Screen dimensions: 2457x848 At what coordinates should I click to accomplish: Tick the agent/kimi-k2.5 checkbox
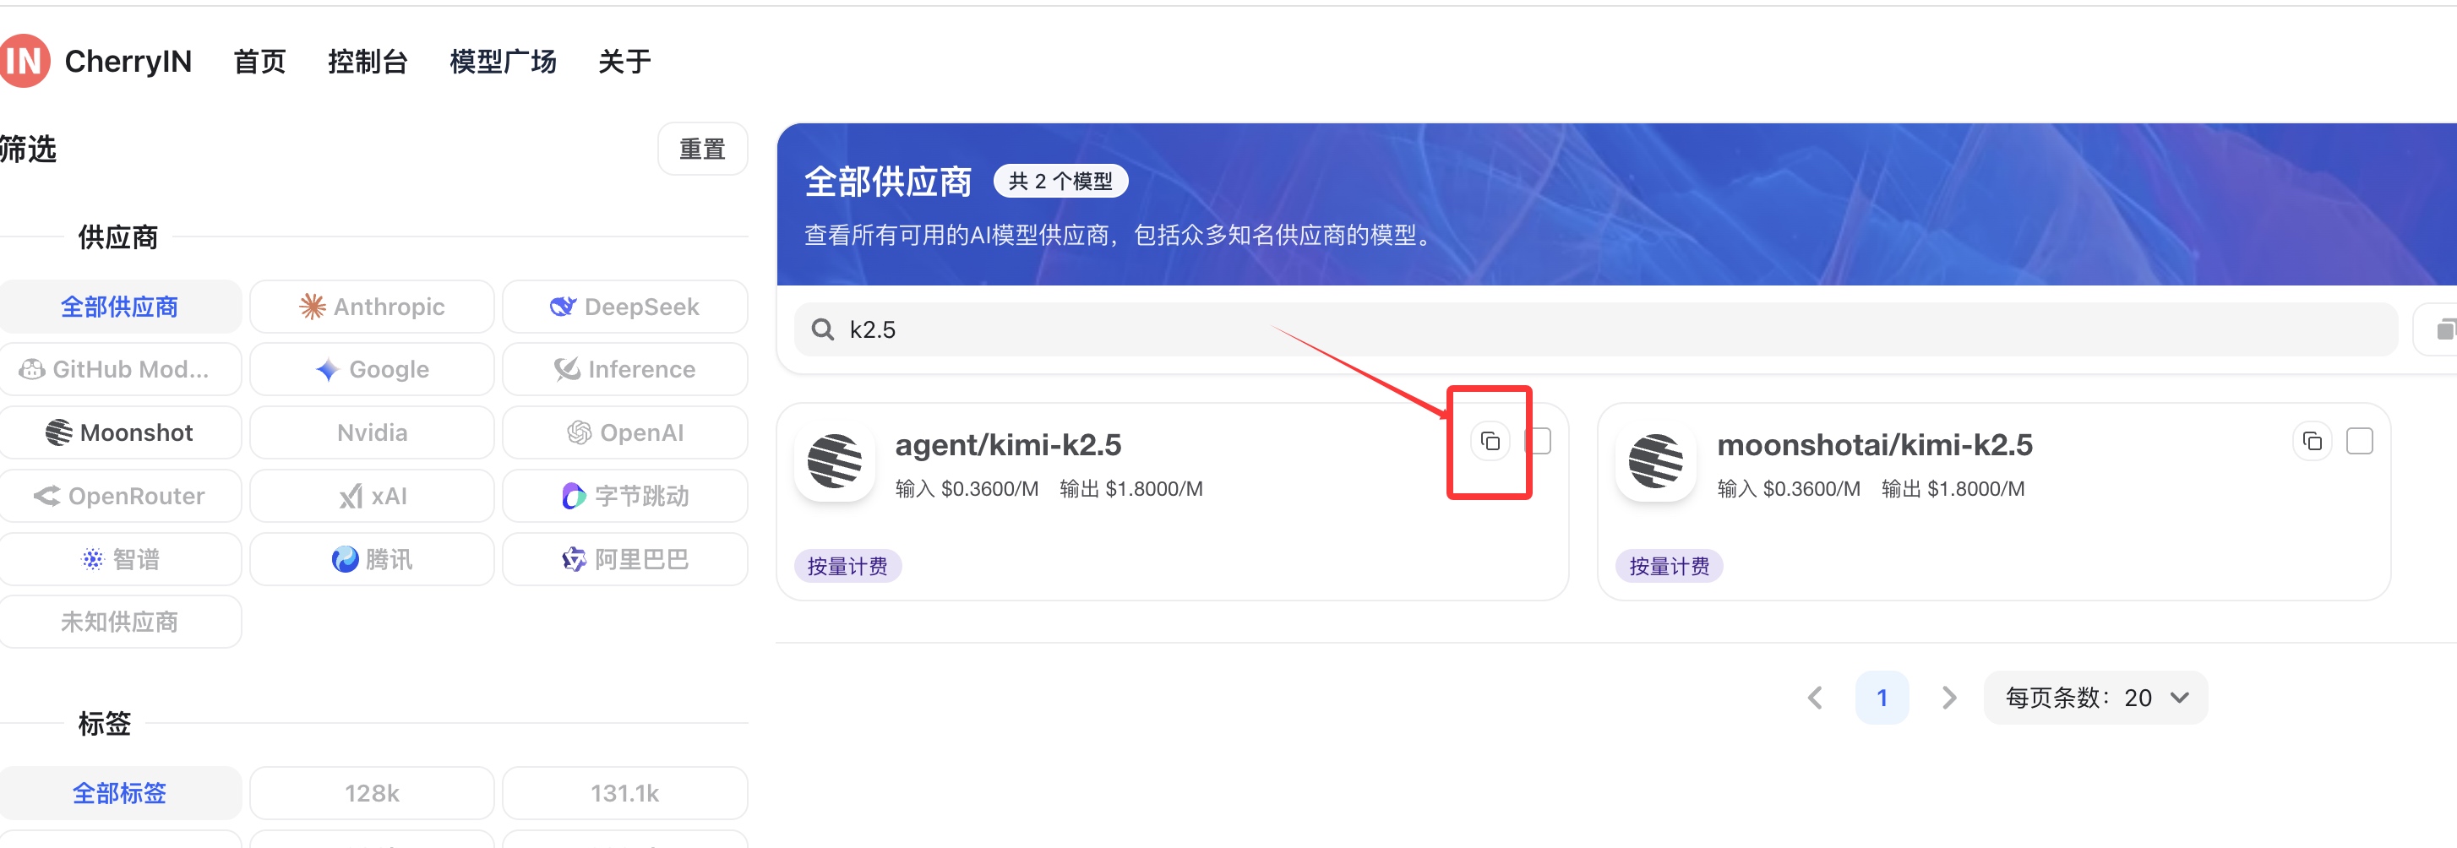click(1539, 442)
